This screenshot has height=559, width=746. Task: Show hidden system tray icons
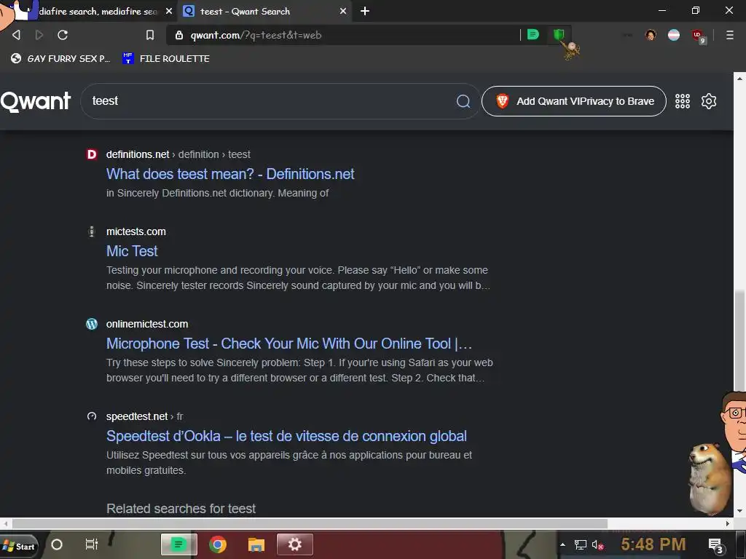[562, 544]
